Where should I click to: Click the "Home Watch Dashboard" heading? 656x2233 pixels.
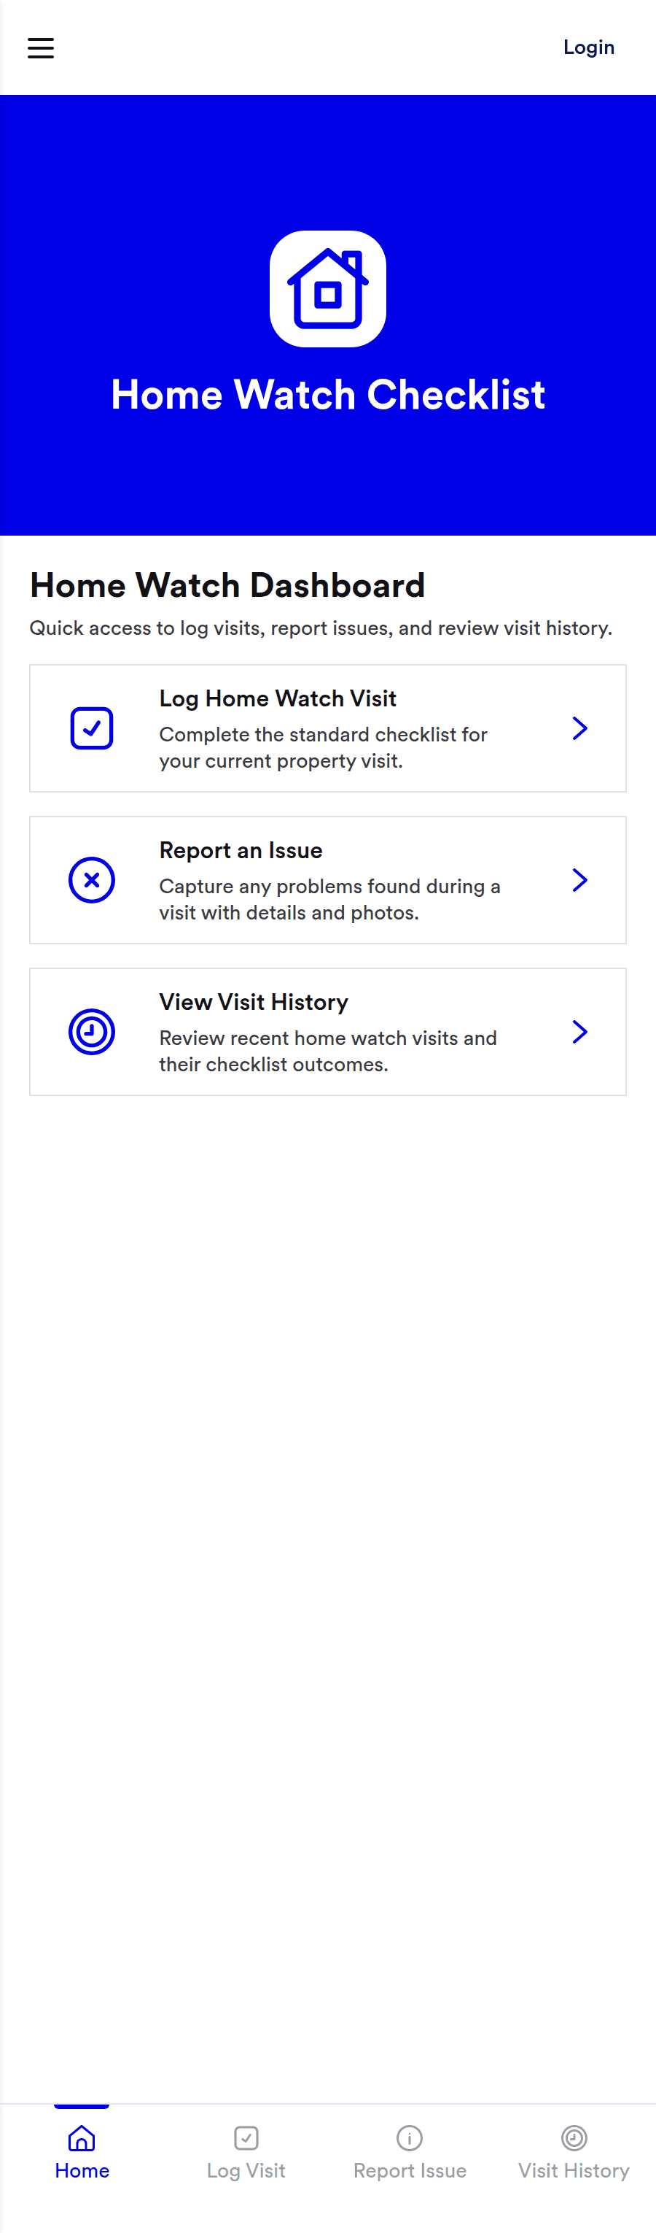(x=227, y=585)
